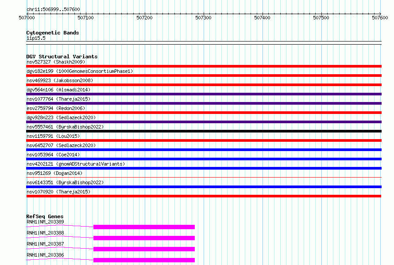Screen dimensions: 394x265
Task: Select the blue bar for nsv1053964
Action: click(x=204, y=159)
